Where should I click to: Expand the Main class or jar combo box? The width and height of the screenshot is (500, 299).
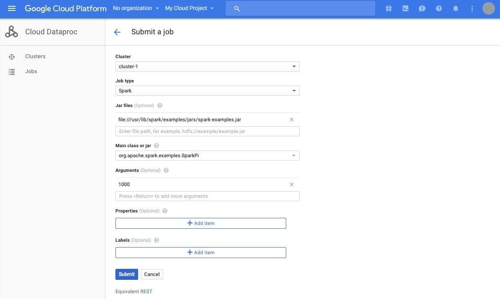(x=207, y=156)
